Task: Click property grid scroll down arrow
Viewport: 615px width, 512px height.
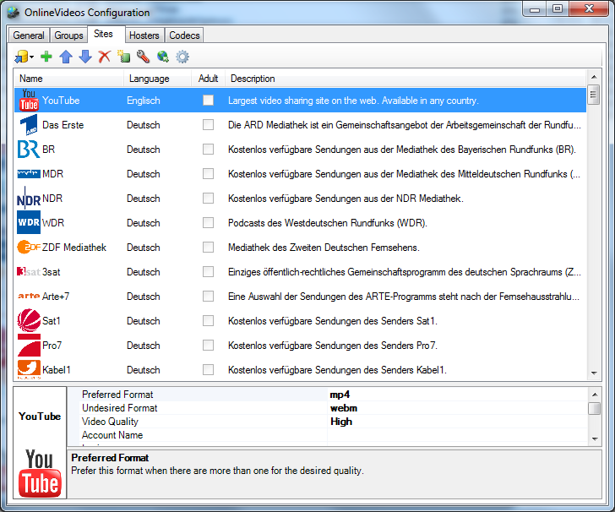Action: click(595, 439)
